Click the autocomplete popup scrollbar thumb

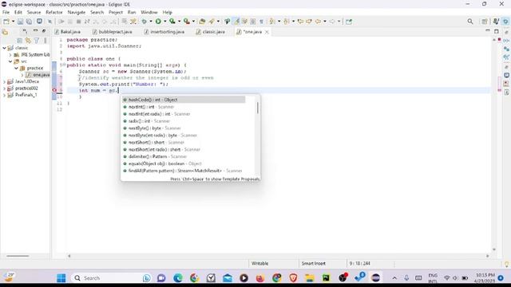[257, 108]
